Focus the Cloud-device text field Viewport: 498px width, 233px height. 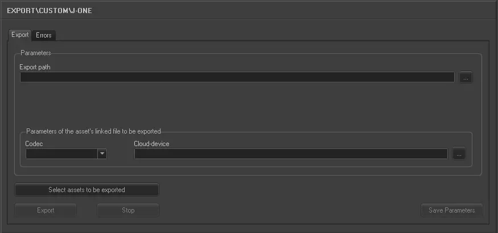(x=291, y=153)
